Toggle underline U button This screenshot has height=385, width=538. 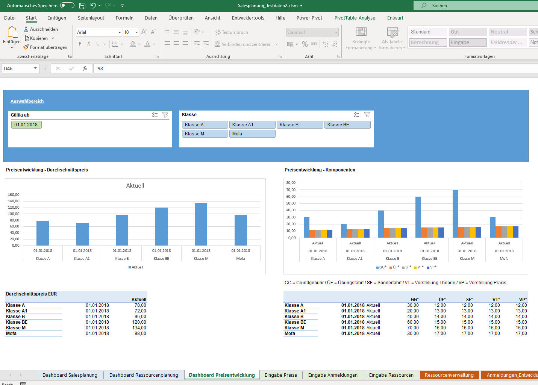pos(98,44)
